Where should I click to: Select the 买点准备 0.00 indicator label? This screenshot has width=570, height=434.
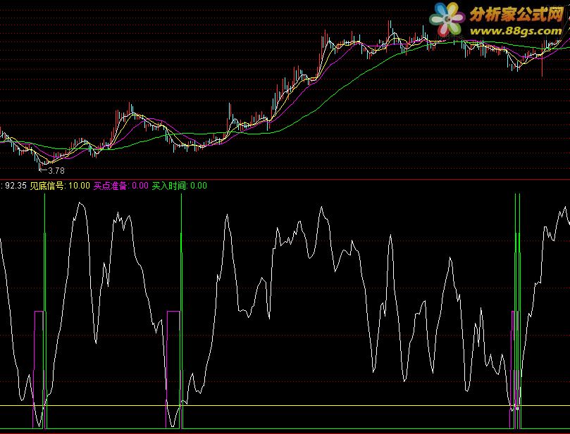[120, 186]
